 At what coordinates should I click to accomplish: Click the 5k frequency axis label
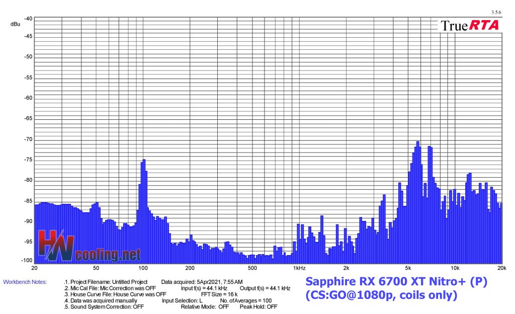point(408,268)
